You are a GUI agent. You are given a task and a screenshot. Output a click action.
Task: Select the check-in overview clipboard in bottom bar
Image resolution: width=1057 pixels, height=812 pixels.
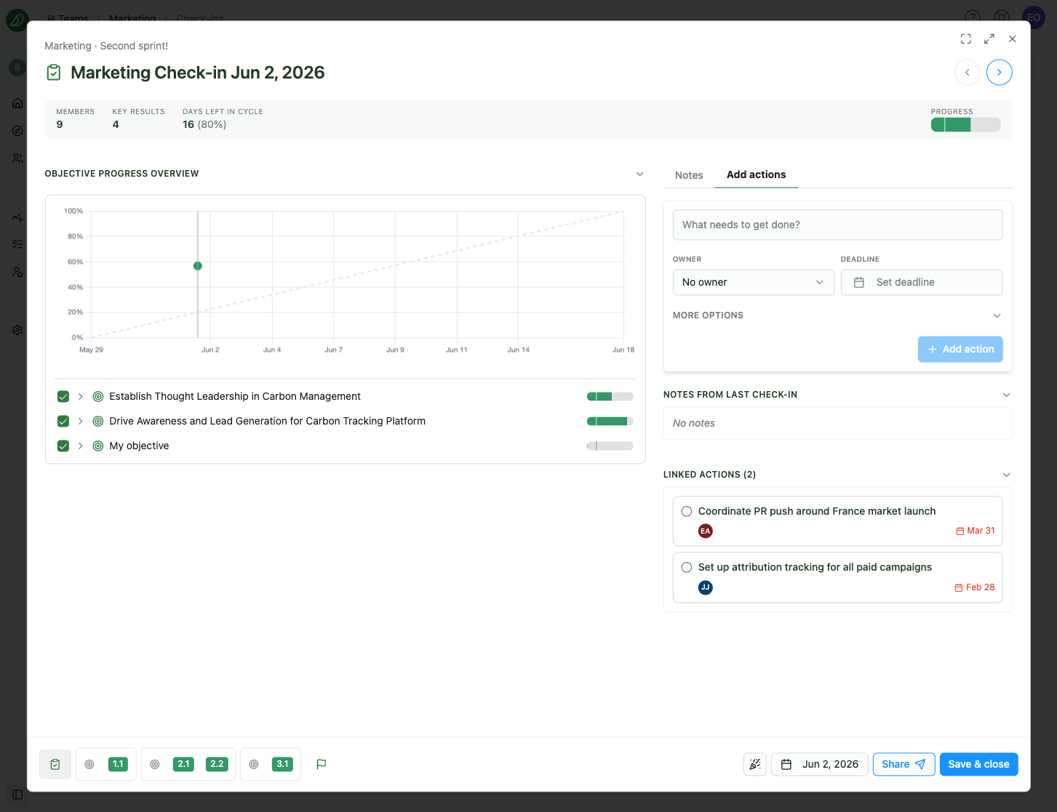click(55, 764)
